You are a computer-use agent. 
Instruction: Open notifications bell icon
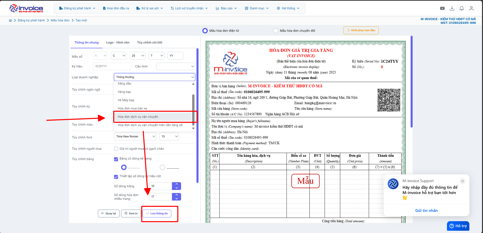tap(462, 8)
